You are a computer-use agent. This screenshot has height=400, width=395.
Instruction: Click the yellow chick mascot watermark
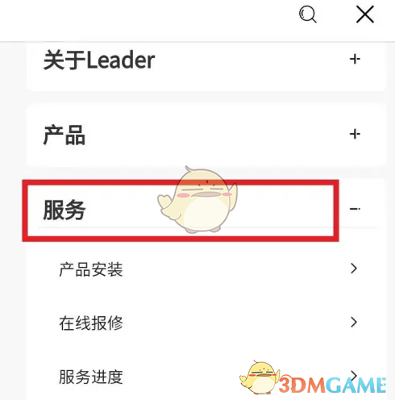tap(197, 199)
